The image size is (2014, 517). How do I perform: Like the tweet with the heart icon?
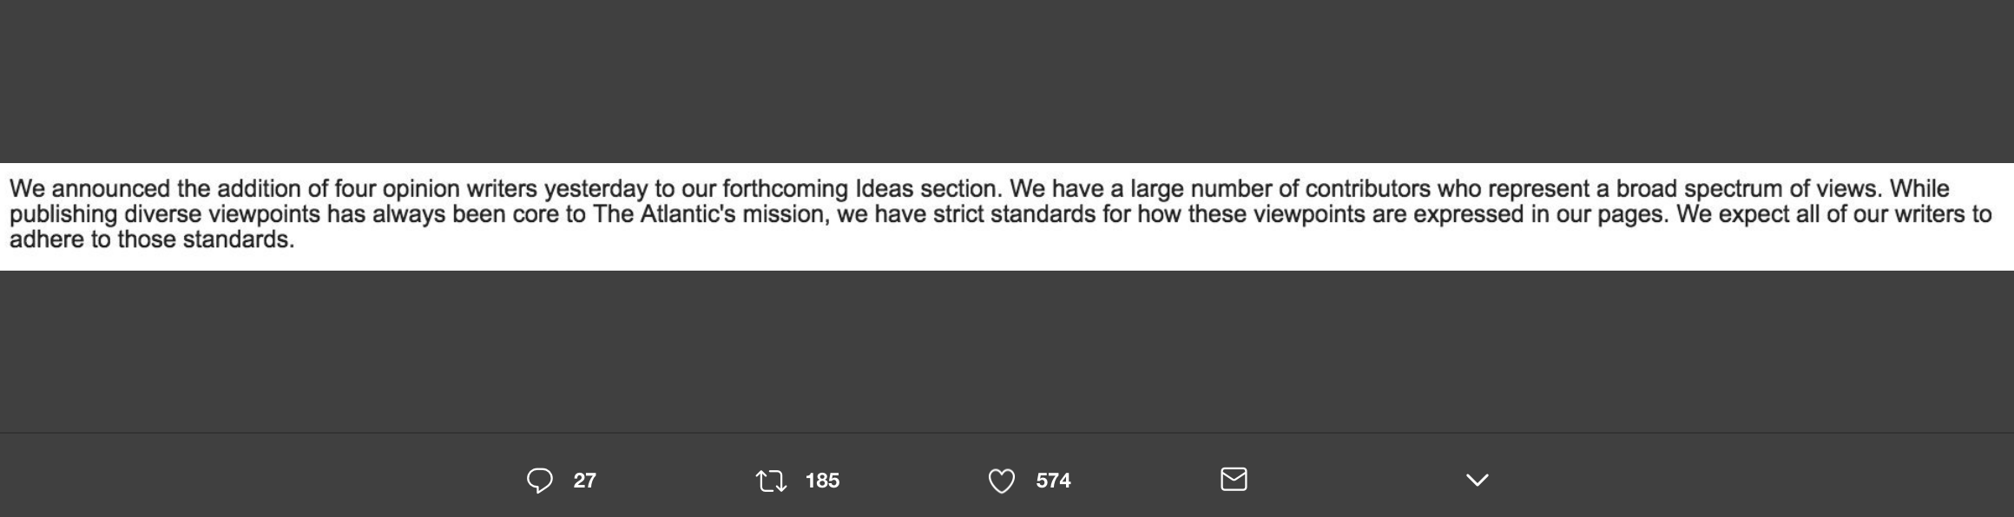click(1001, 481)
